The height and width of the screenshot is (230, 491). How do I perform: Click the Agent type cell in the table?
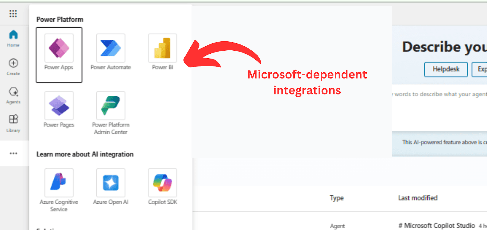coord(337,226)
